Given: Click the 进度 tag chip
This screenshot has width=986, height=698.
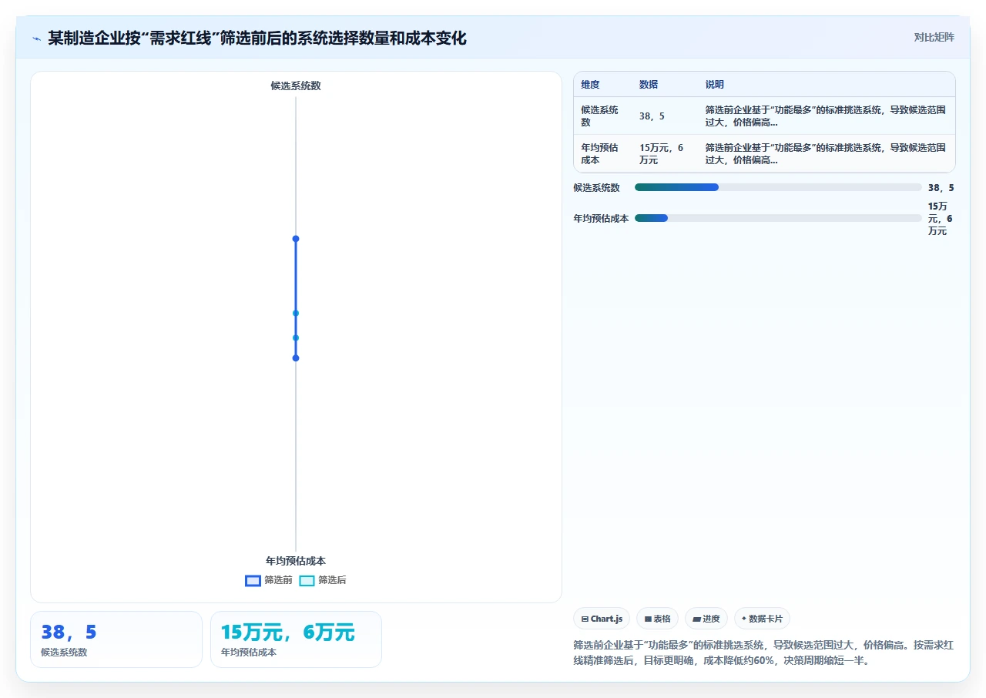Looking at the screenshot, I should (x=706, y=619).
